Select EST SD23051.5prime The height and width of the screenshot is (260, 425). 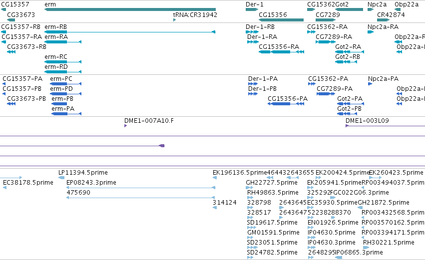pyautogui.click(x=272, y=243)
